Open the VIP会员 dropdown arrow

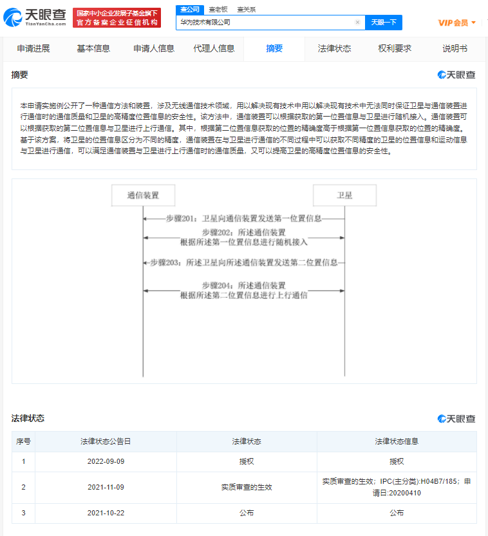click(473, 23)
